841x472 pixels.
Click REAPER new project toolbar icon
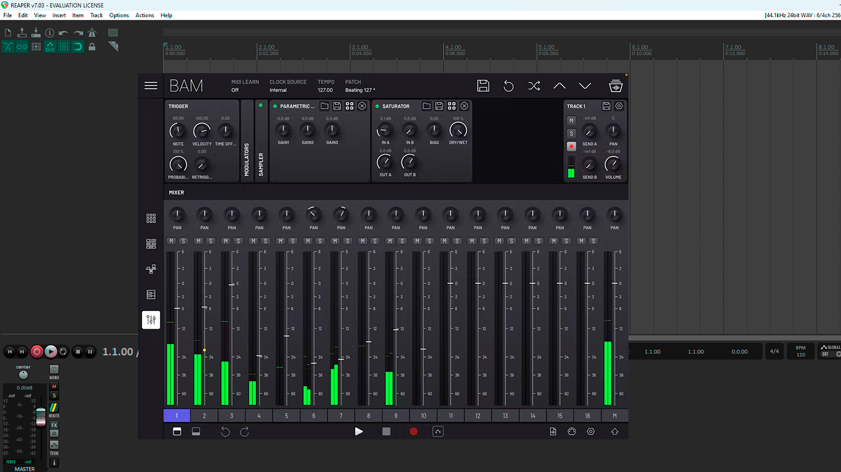(x=8, y=33)
